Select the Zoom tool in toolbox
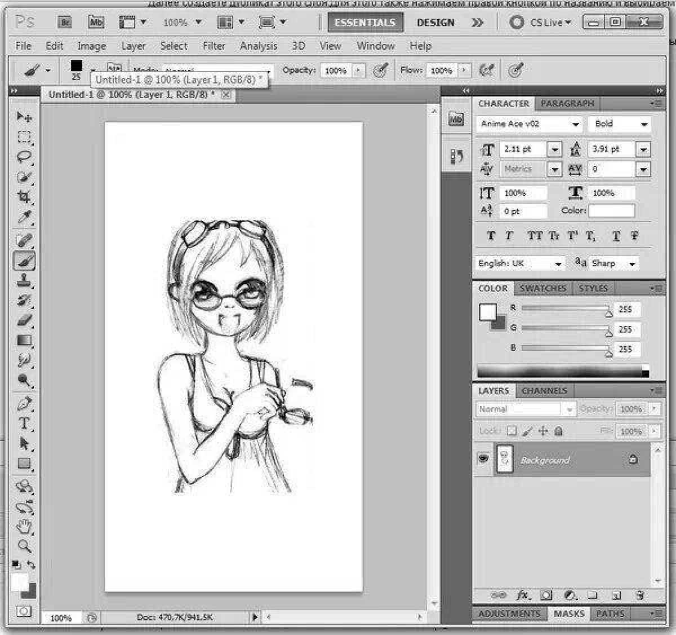 24,546
